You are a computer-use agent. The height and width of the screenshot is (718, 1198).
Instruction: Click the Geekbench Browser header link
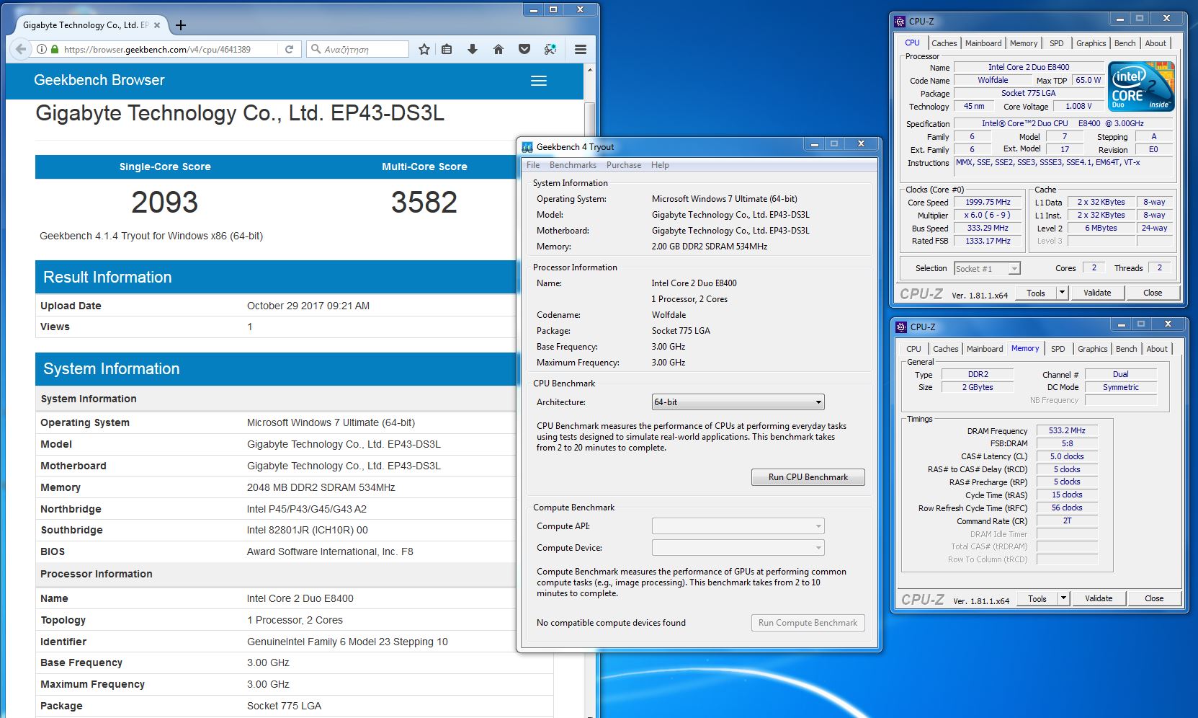tap(99, 80)
